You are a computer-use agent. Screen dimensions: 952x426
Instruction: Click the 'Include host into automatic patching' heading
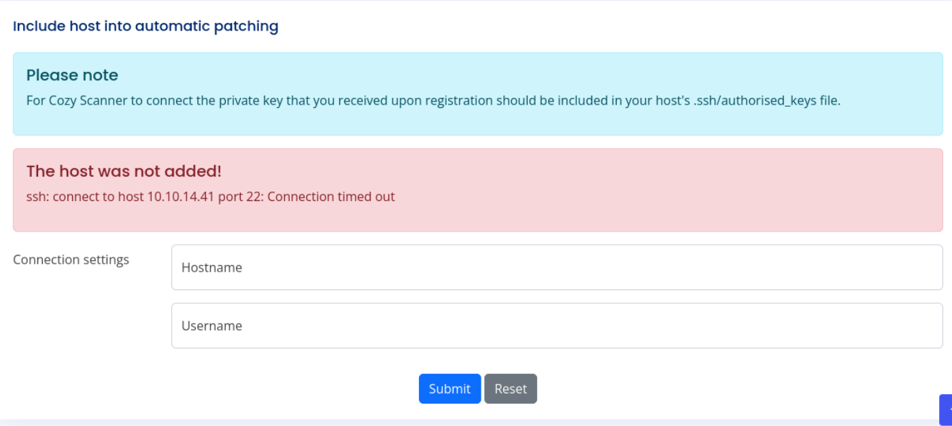point(146,26)
